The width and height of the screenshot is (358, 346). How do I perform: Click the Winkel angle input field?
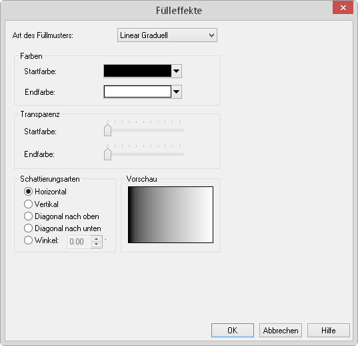pos(80,242)
